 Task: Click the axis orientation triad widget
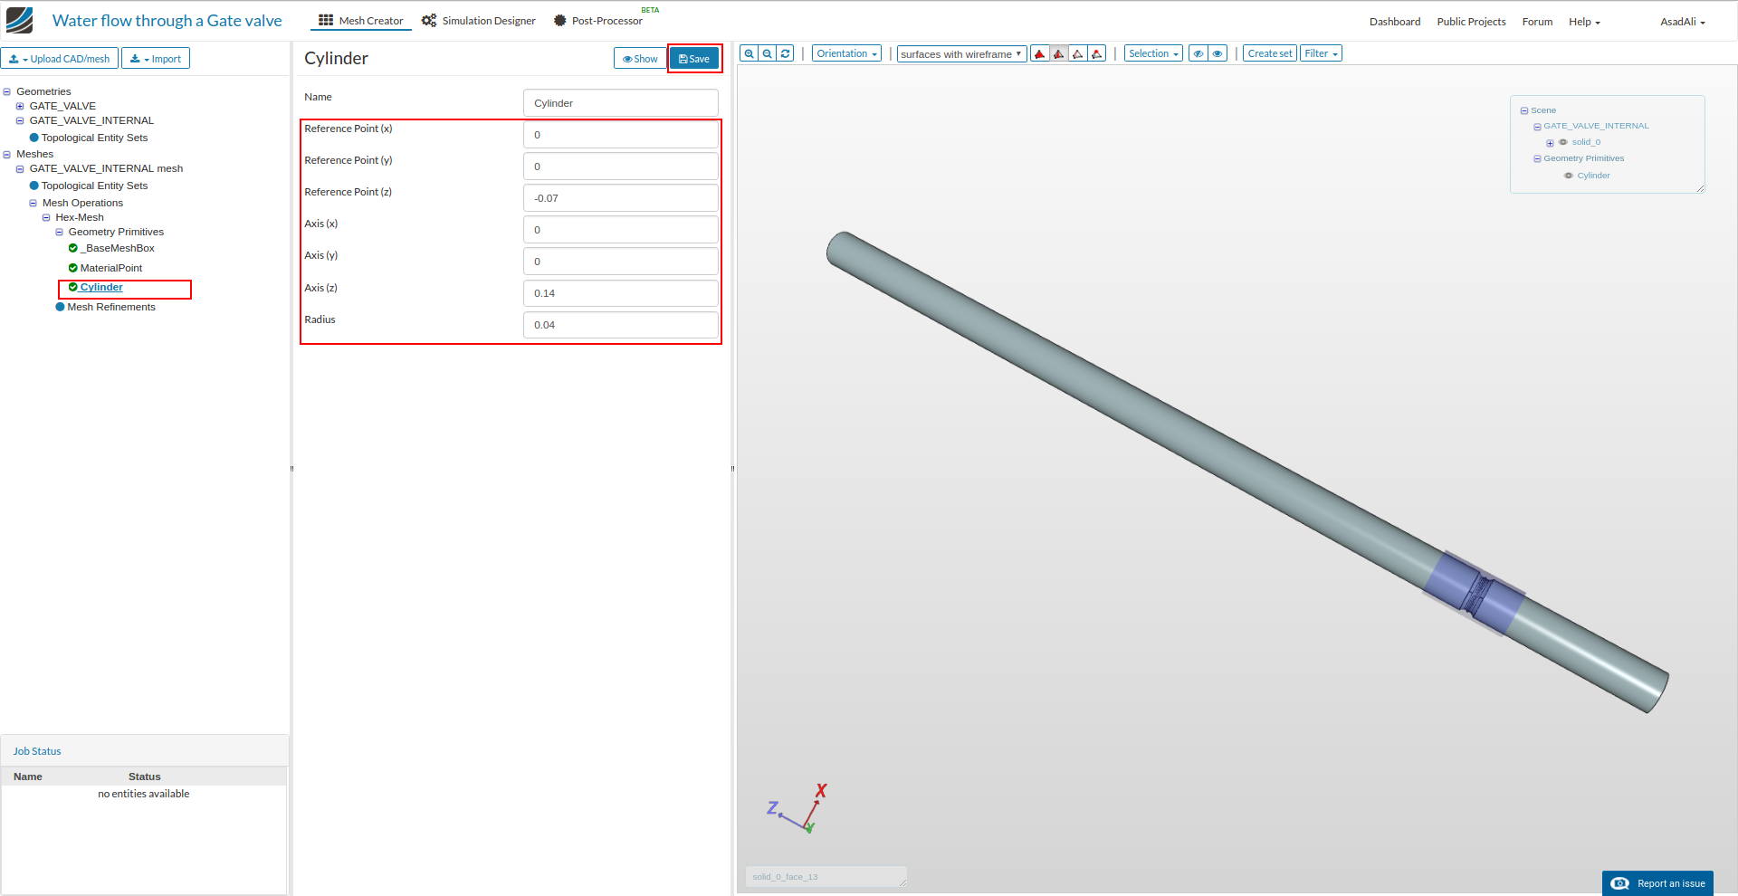click(x=797, y=808)
